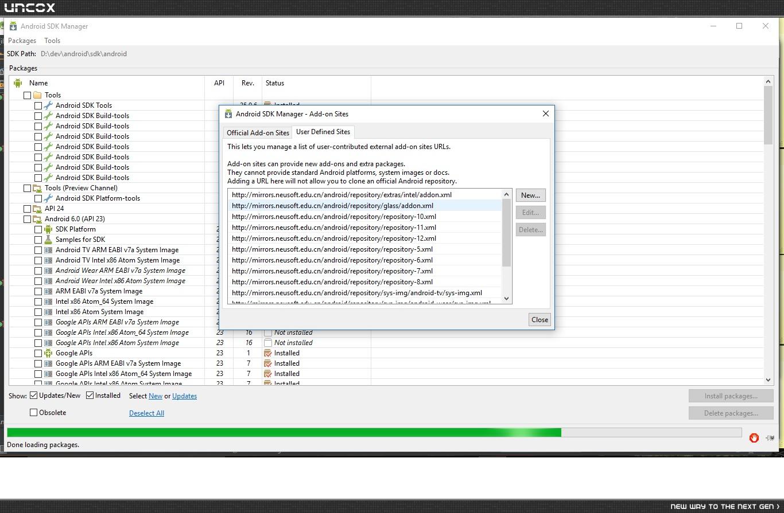Click the packages list scroll-down arrow
The image size is (784, 513).
pos(768,379)
